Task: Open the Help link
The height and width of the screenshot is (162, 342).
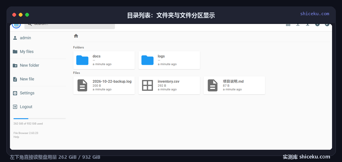Action: (16, 137)
